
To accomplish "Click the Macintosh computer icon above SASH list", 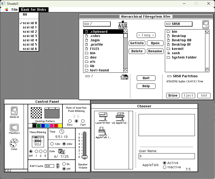I will click(206, 24).
